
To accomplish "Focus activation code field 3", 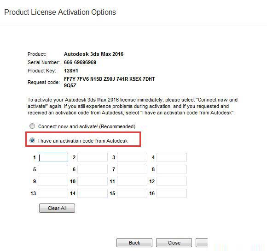I will [x=132, y=157].
